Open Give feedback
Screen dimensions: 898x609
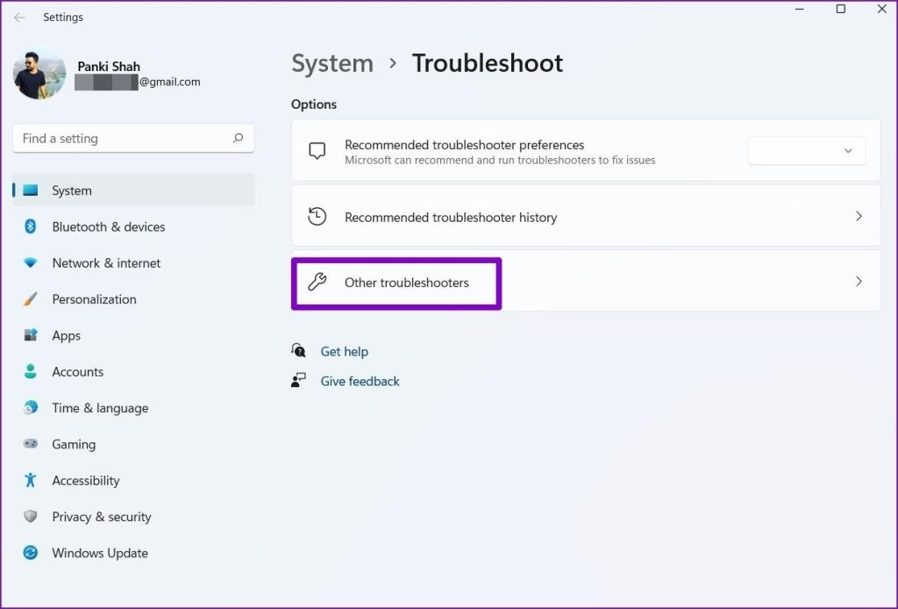pos(360,381)
